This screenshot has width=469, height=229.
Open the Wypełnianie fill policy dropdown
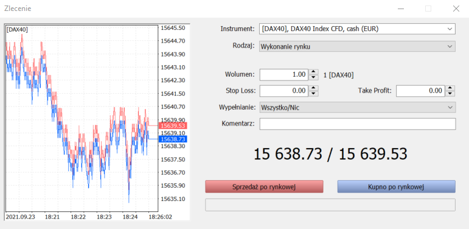click(358, 107)
